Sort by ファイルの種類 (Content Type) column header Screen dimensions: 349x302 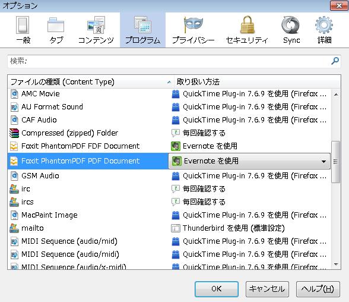(91, 82)
